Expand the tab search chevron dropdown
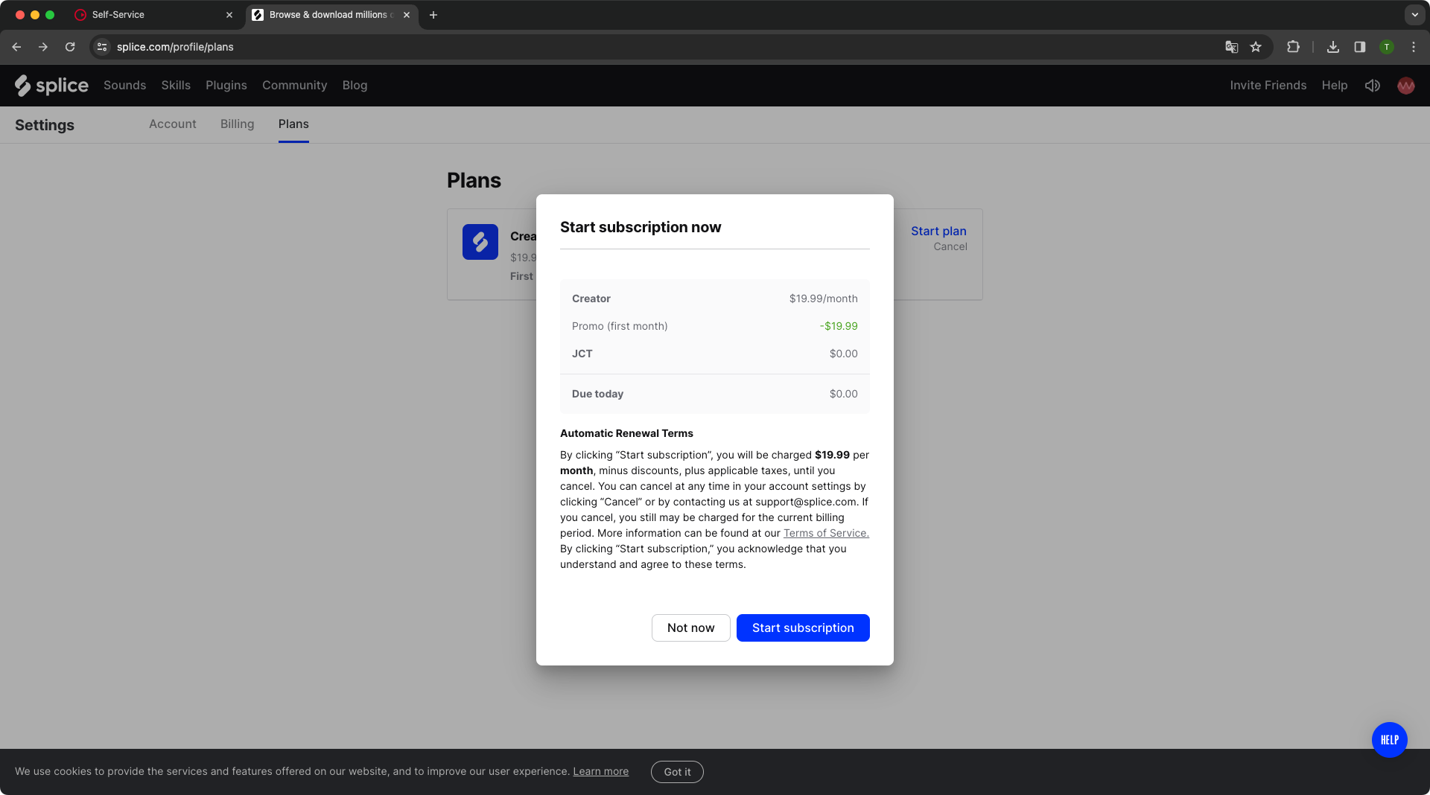Viewport: 1430px width, 795px height. (1414, 15)
